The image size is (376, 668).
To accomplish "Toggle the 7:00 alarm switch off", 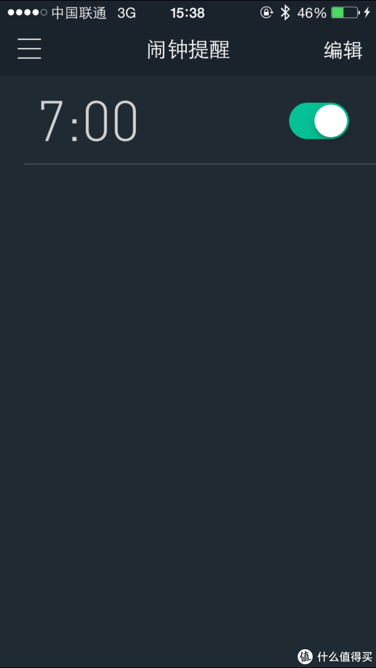I will 319,121.
